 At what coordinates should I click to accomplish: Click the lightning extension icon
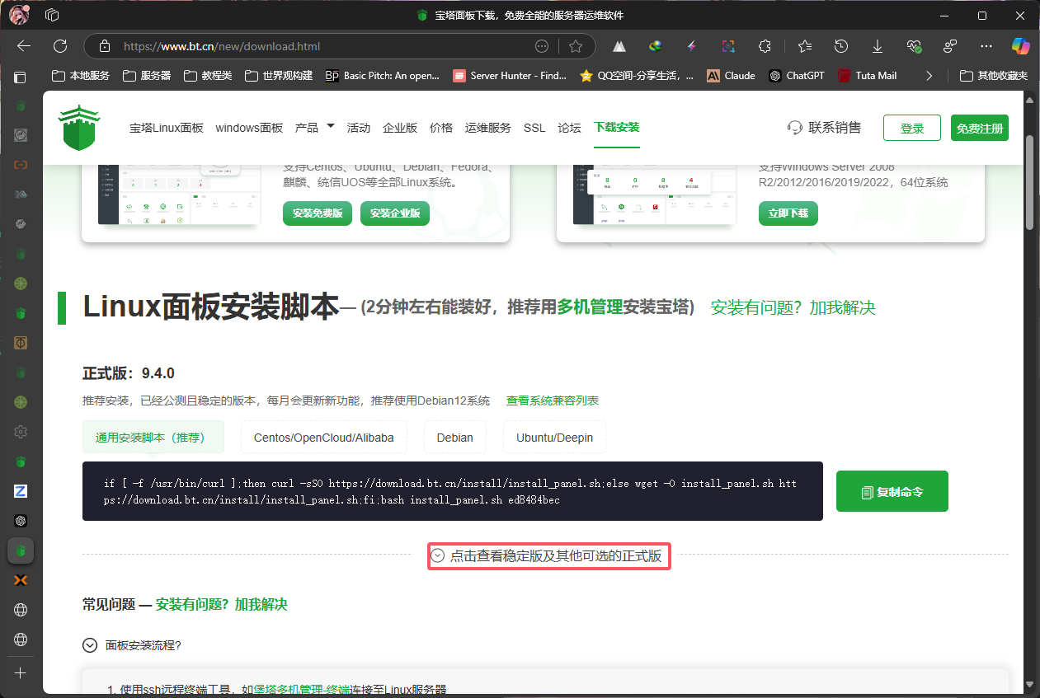click(691, 45)
